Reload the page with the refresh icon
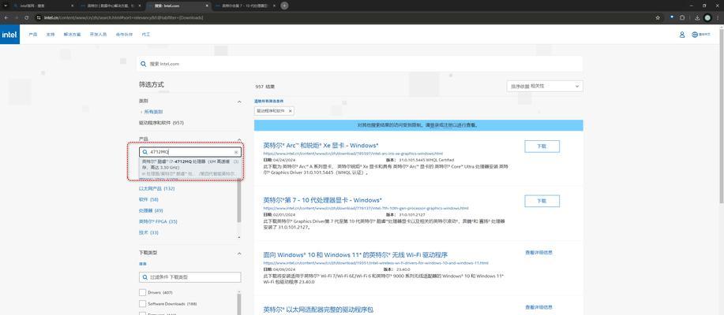This screenshot has width=724, height=315. pyautogui.click(x=26, y=17)
